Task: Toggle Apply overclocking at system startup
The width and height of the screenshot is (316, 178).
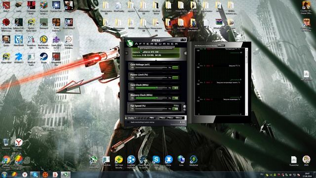Action: point(128,122)
